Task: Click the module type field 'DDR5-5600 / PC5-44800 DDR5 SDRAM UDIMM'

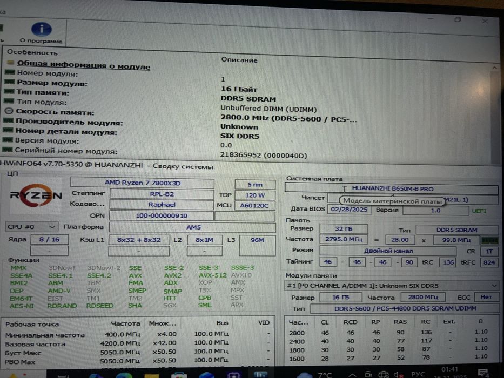Action: (x=405, y=308)
